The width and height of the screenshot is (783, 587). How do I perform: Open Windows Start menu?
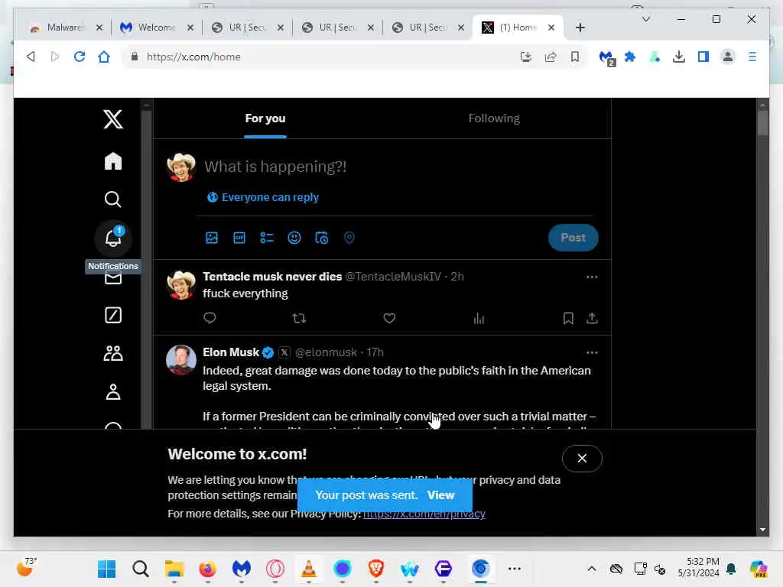tap(106, 569)
